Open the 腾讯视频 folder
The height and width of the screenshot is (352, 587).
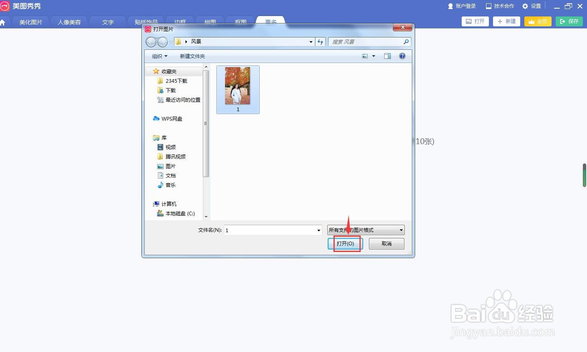coord(171,156)
